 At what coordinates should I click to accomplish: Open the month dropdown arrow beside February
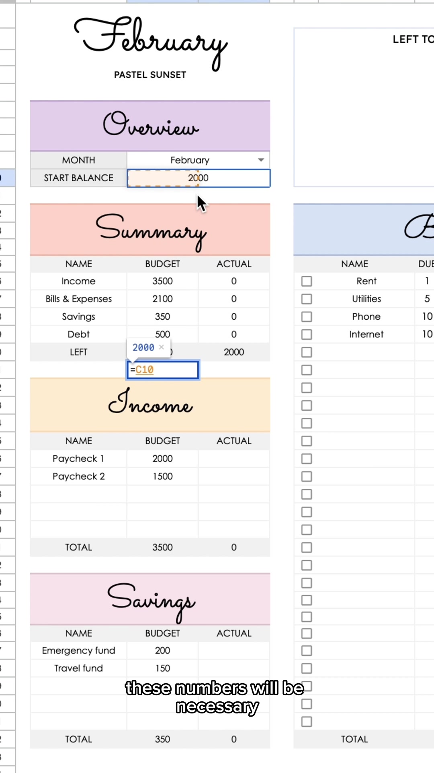tap(261, 160)
